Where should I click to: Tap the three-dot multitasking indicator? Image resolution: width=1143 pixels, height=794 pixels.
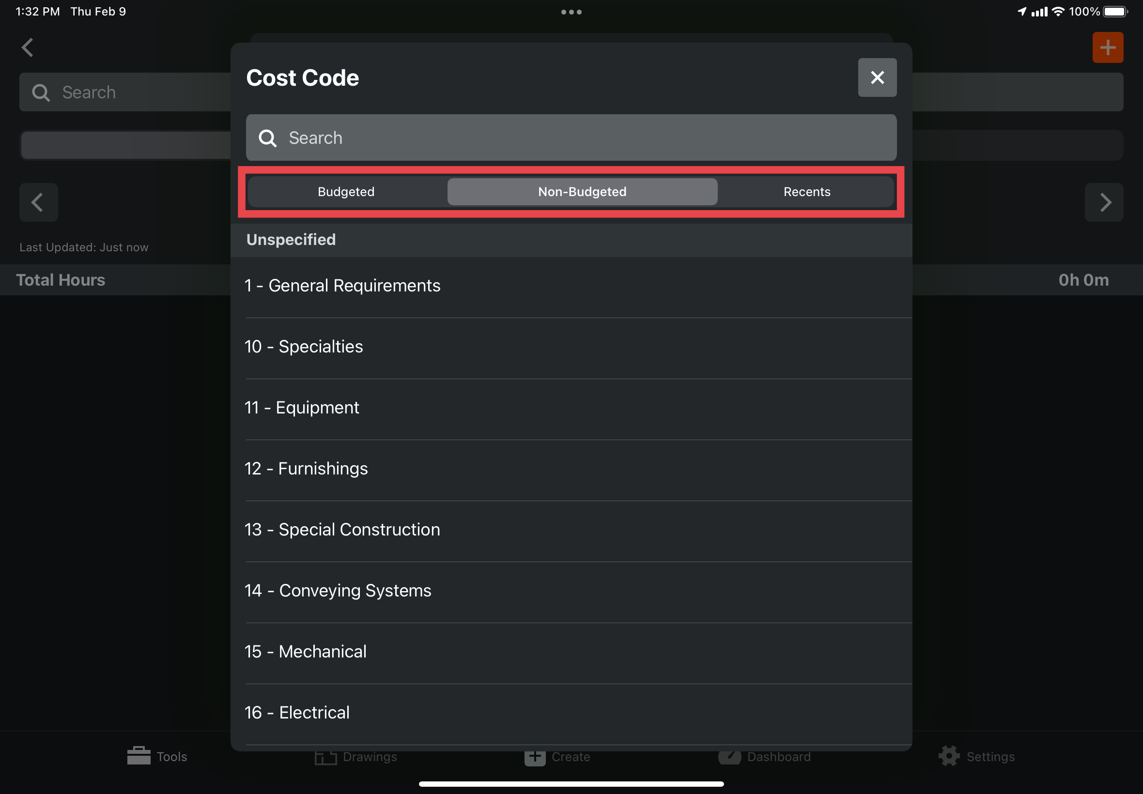point(571,12)
